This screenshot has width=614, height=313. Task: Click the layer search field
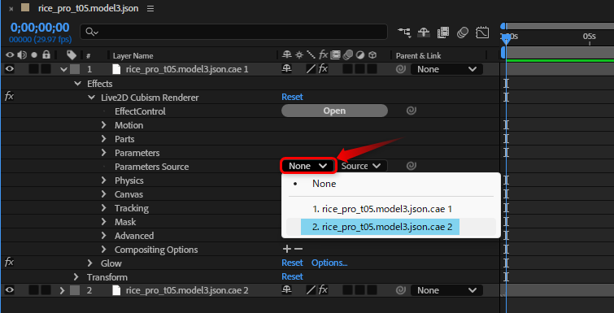click(233, 32)
